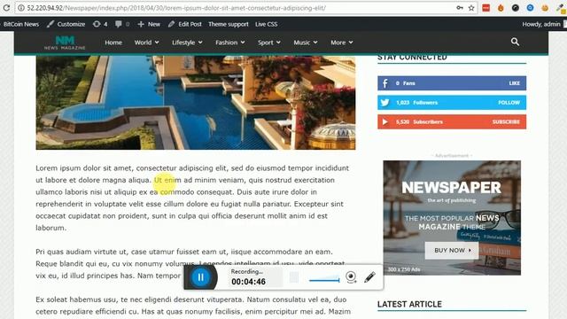
Task: Open Theme support in admin bar
Action: (229, 24)
